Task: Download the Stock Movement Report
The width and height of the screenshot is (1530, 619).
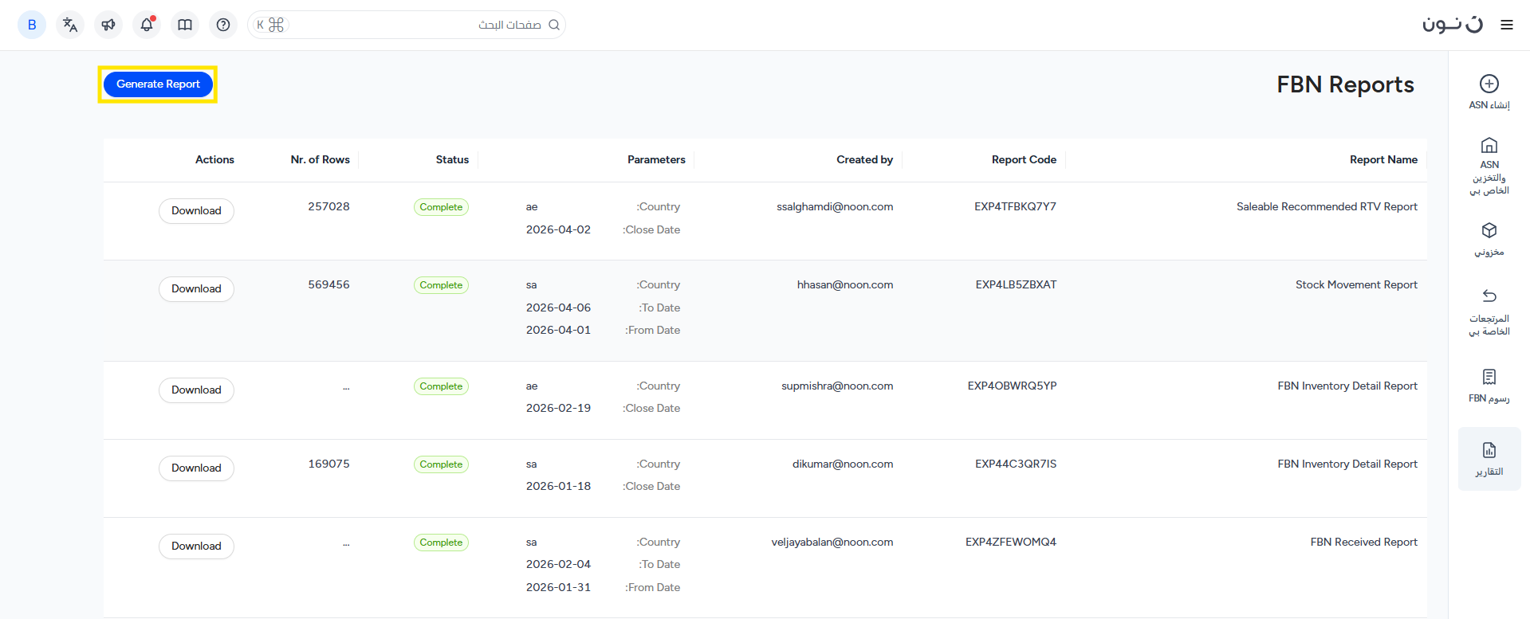Action: [x=196, y=289]
